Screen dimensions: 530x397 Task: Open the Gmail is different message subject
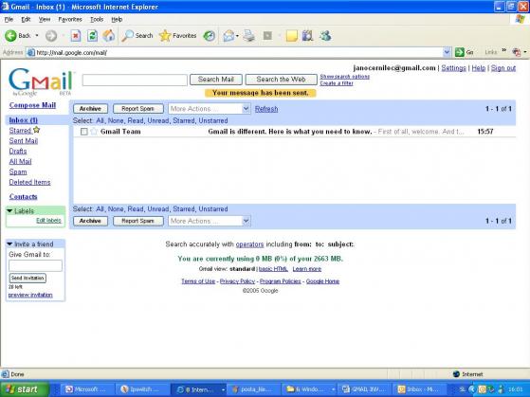point(290,132)
